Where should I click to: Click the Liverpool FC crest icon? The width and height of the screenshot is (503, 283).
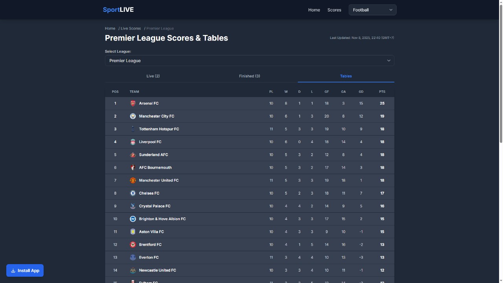pos(133,142)
